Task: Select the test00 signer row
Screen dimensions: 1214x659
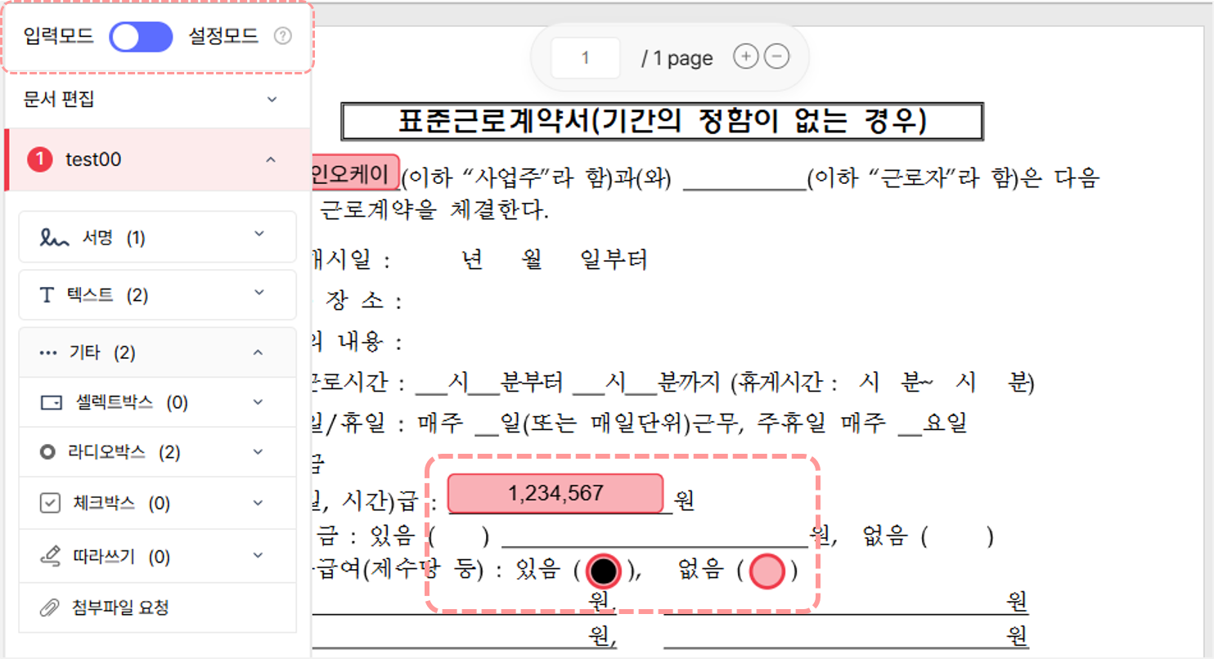Action: click(x=158, y=159)
